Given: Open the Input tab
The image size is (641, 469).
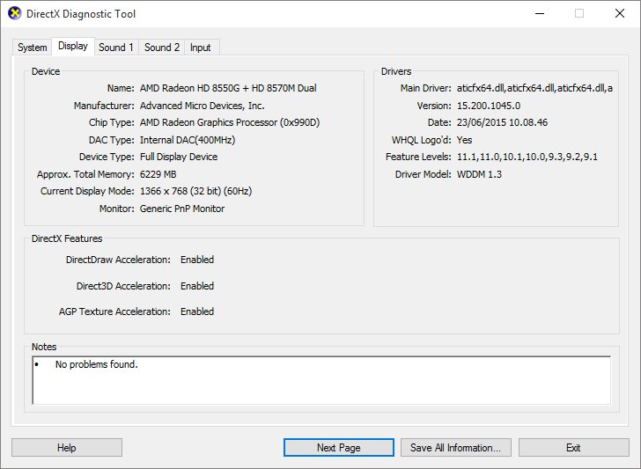Looking at the screenshot, I should point(201,48).
